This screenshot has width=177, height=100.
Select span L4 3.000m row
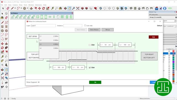tap(49, 48)
